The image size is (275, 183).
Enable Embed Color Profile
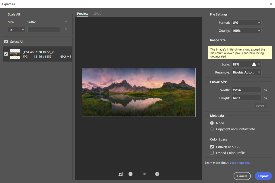click(212, 153)
